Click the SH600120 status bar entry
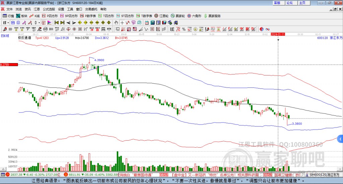The width and height of the screenshot is (343, 184). tap(322, 175)
